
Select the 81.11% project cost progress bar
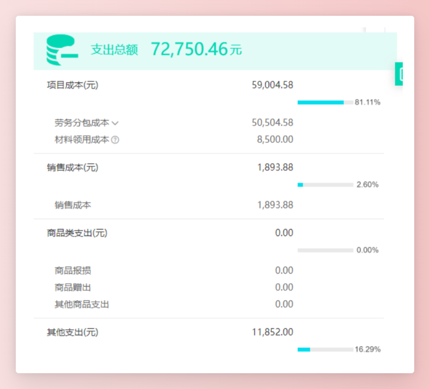pos(325,103)
